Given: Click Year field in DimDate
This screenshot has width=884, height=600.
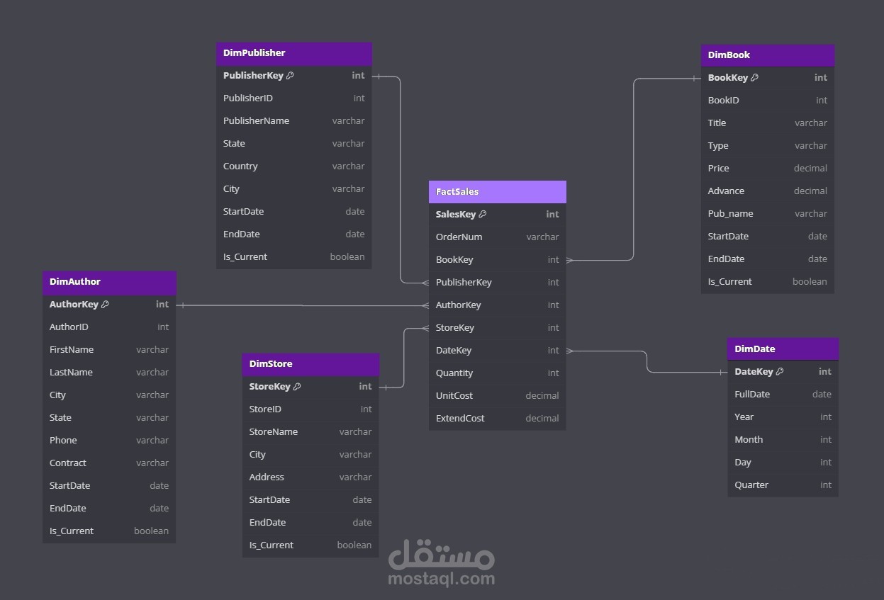Looking at the screenshot, I should 783,417.
